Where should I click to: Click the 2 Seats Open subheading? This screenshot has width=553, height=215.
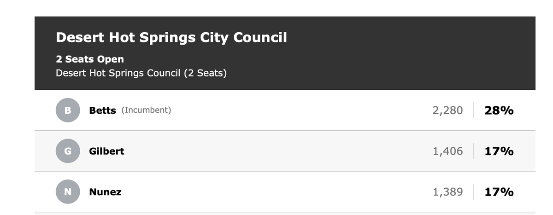point(89,59)
